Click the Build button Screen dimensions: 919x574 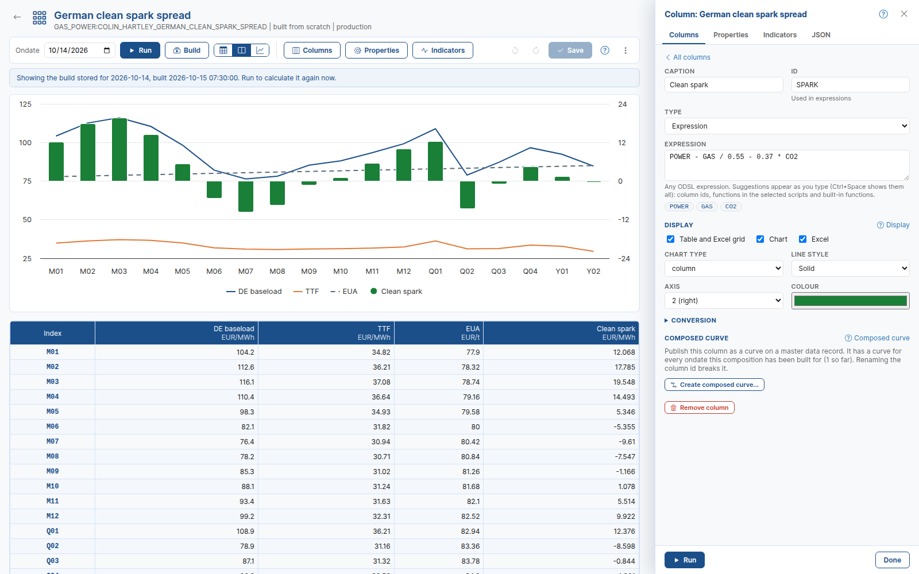[x=187, y=51]
